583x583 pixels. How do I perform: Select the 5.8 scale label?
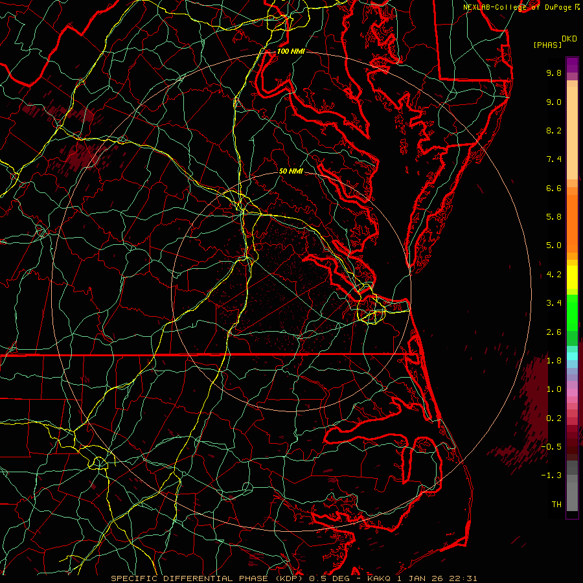tap(554, 217)
